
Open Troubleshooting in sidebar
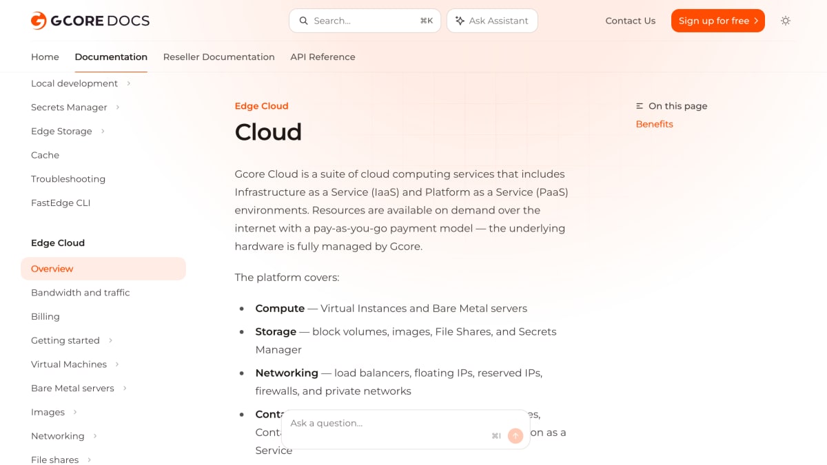click(68, 179)
